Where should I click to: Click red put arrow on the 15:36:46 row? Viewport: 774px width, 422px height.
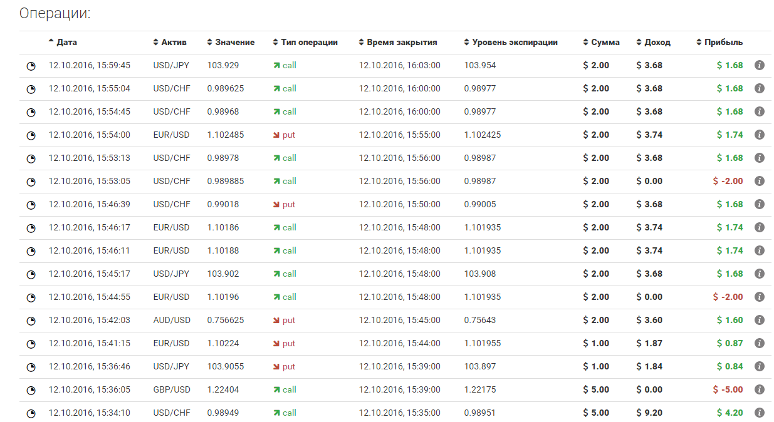276,366
